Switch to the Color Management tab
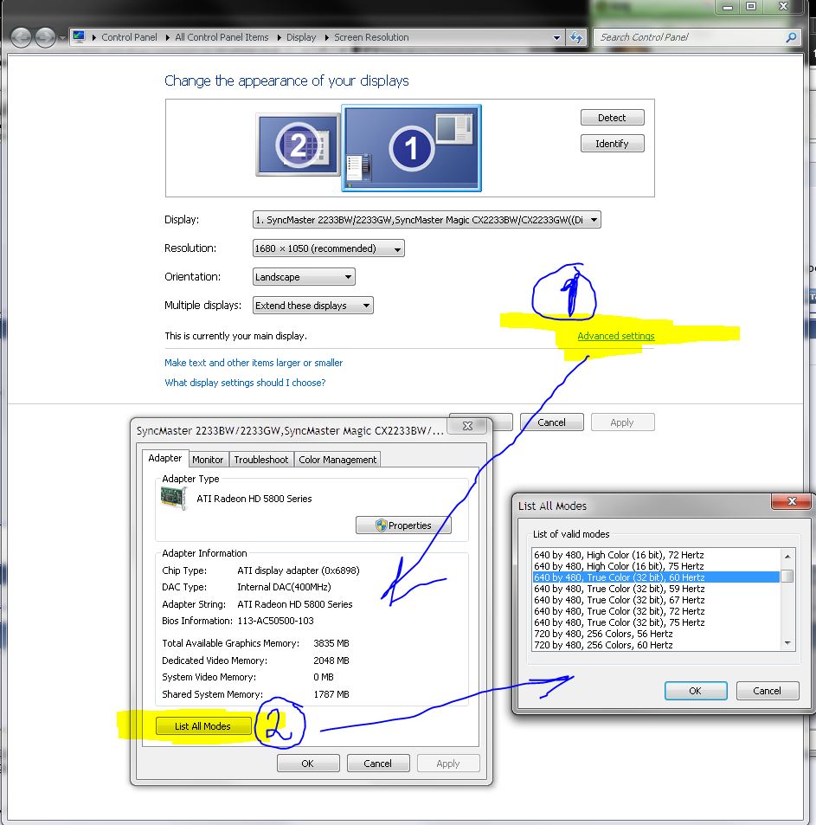Screen dimensions: 816x825 tap(337, 460)
